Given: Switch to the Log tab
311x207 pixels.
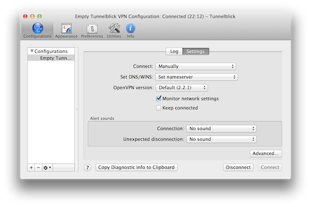Looking at the screenshot, I should (174, 51).
